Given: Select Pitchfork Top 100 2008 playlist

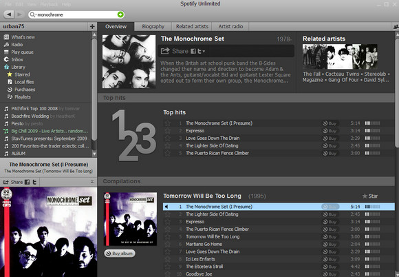Looking at the screenshot, I should tap(34, 109).
